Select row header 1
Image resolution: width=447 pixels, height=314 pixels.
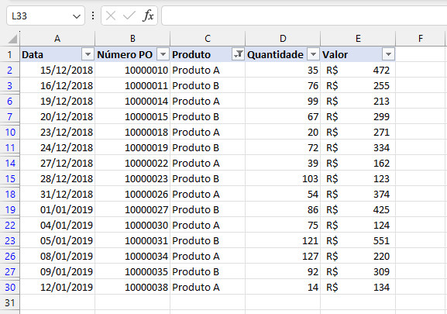(10, 54)
